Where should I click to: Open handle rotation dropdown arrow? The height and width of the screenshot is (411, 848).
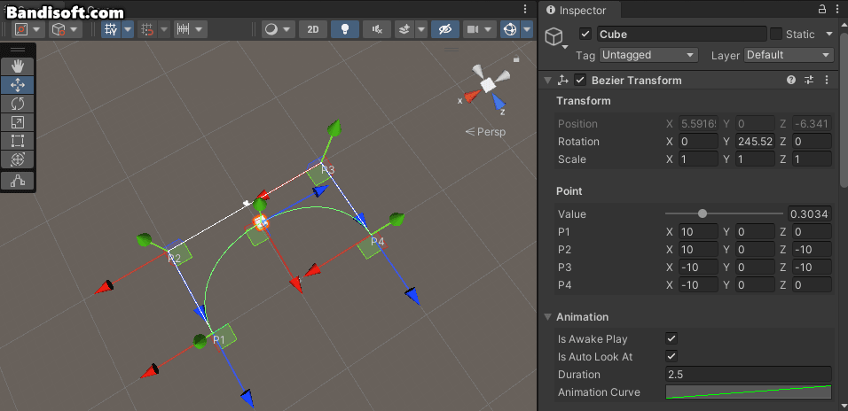75,29
